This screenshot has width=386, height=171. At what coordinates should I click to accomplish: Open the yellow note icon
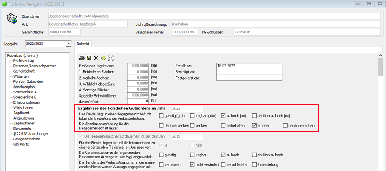103,58
